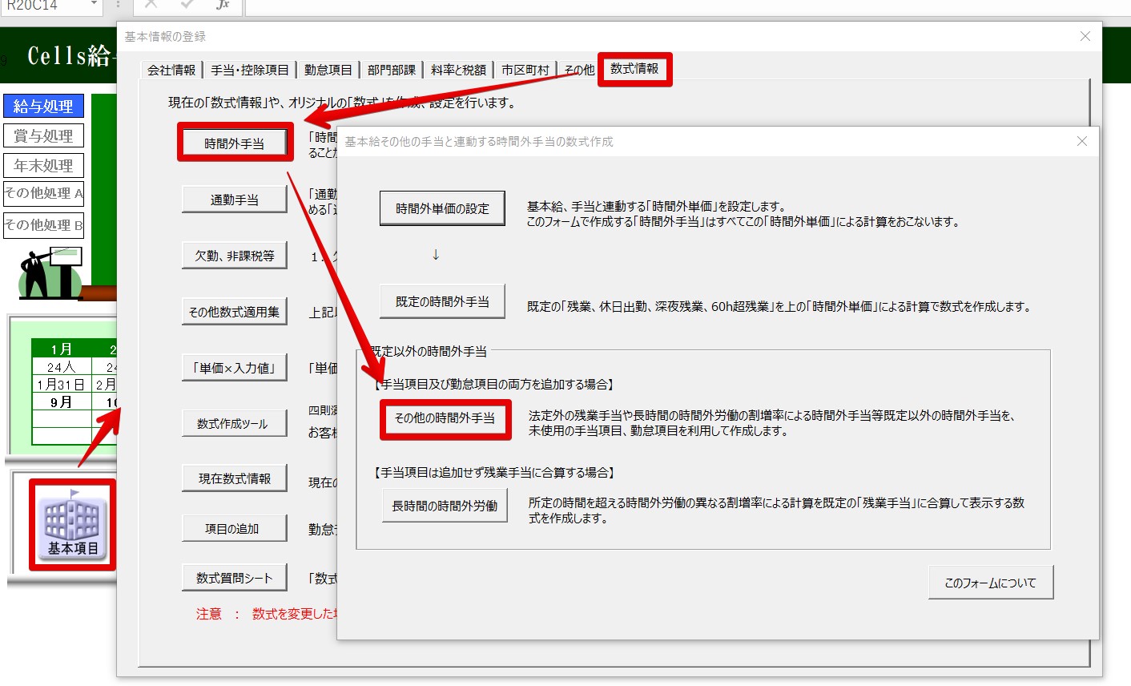Click the 通勤手当 button
This screenshot has height=686, width=1131.
(x=234, y=200)
